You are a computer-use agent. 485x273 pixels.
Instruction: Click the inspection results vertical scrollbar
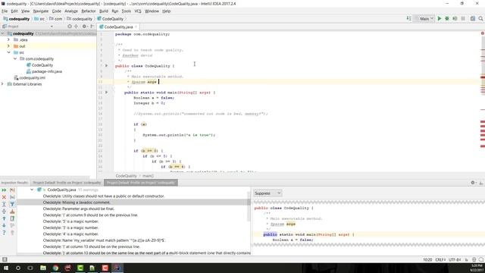[x=249, y=206]
